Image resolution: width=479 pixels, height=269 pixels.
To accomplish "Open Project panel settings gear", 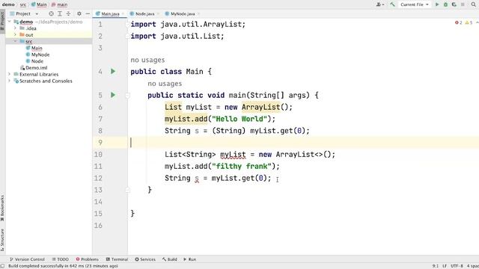I will tap(79, 13).
